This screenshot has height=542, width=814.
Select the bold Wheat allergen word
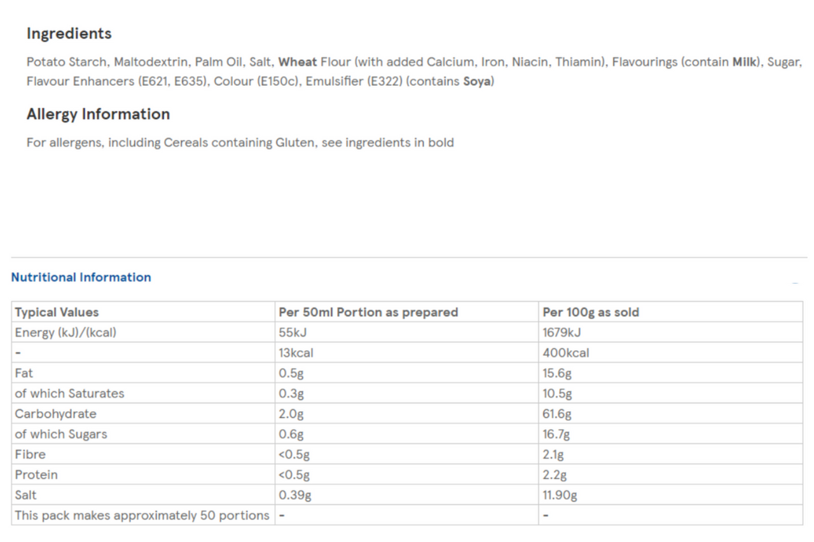click(297, 62)
